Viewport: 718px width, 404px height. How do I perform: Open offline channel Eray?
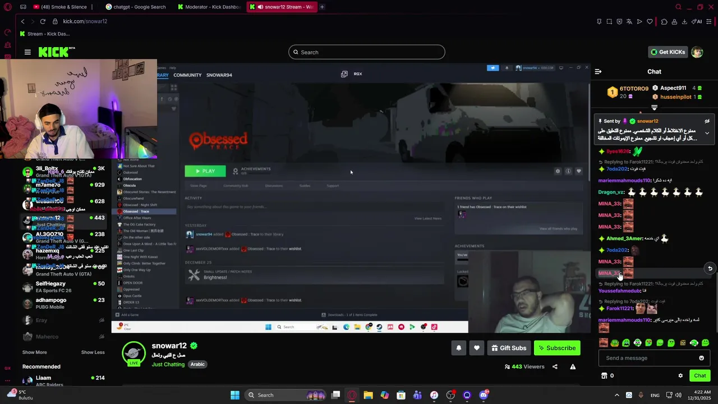(63, 320)
